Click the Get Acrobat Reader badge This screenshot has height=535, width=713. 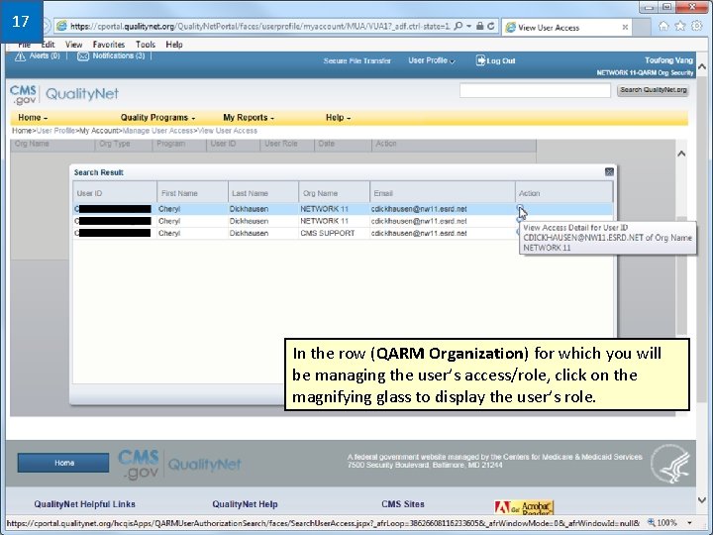pyautogui.click(x=524, y=507)
